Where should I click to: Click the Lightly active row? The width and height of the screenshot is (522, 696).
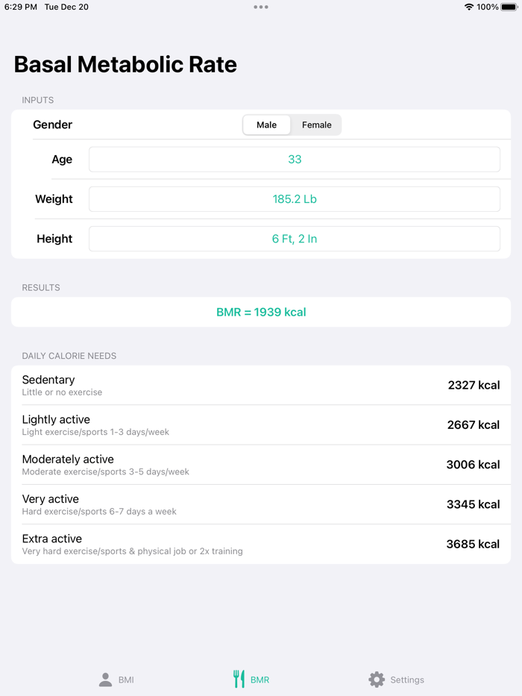pyautogui.click(x=261, y=424)
